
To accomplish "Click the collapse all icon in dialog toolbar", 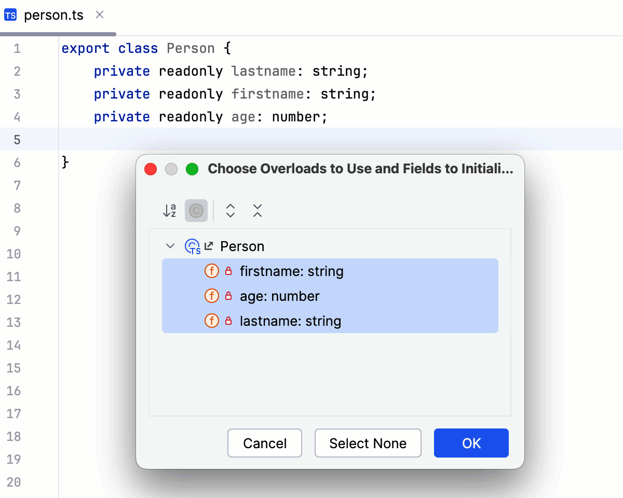I will (x=257, y=211).
